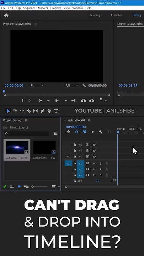The width and height of the screenshot is (144, 256).
Task: Switch to Learning workspace
Action: click(x=95, y=15)
